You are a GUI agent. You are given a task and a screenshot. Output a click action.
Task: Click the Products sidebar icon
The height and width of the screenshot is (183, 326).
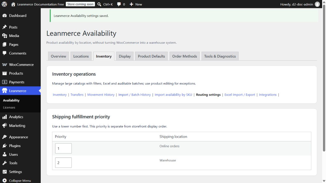point(4,73)
